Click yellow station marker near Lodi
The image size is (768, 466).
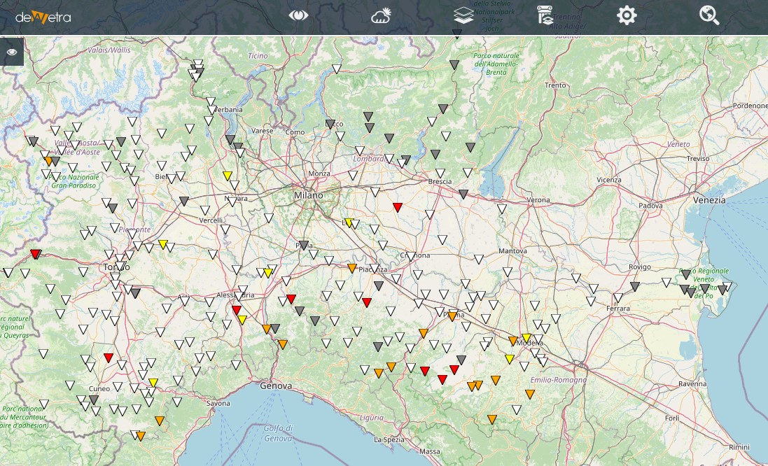[349, 223]
